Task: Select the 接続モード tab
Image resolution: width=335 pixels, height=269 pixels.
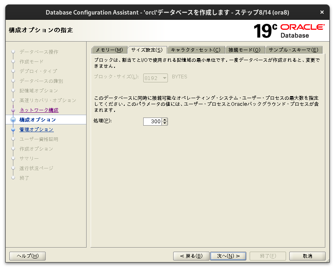Action: (x=245, y=49)
